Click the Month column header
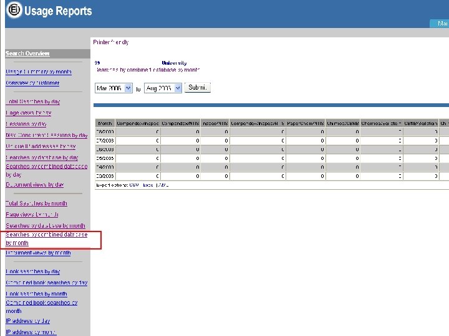The width and height of the screenshot is (449, 336). [105, 123]
